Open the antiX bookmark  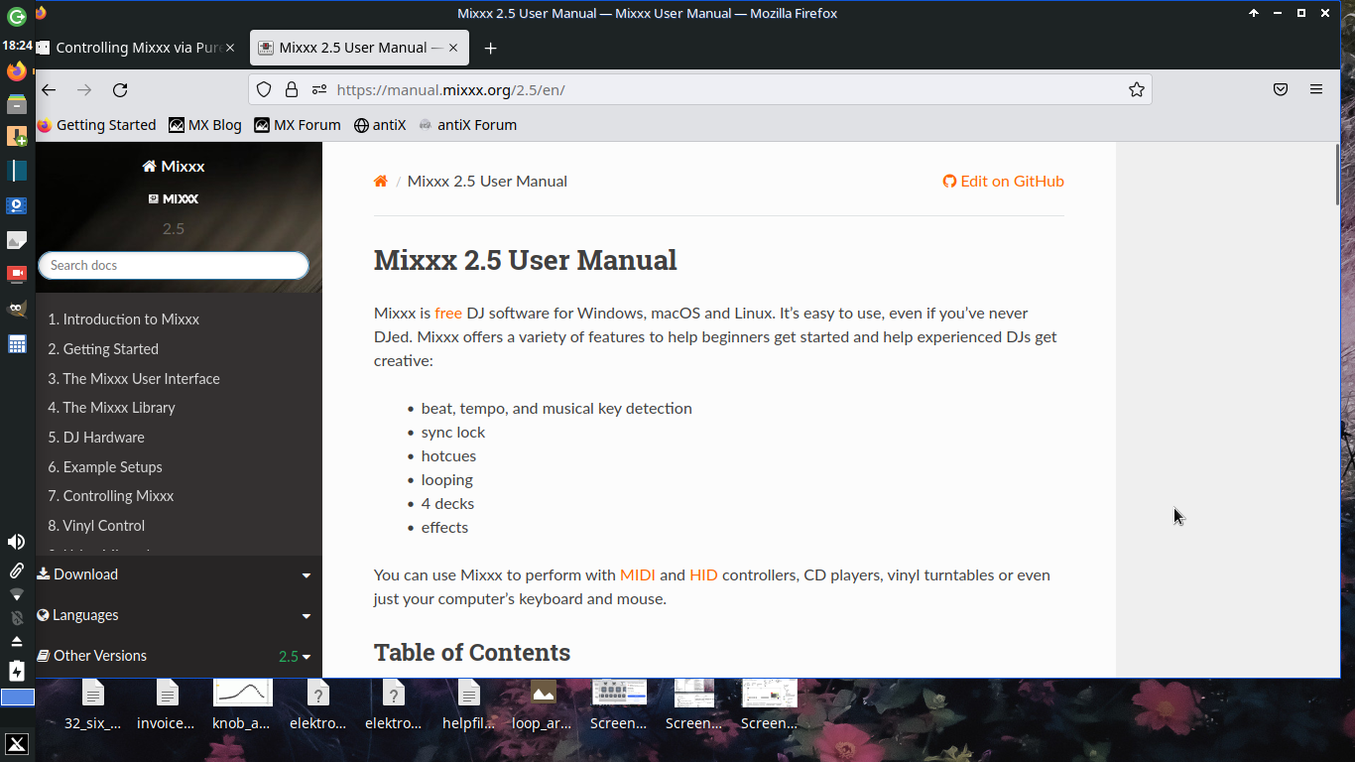[380, 125]
